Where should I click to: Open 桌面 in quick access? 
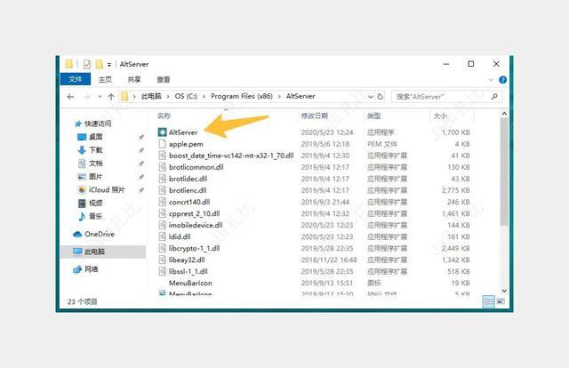[91, 137]
